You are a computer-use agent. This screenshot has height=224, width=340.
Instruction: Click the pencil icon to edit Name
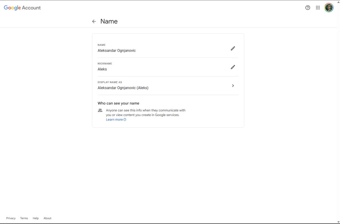(x=233, y=48)
